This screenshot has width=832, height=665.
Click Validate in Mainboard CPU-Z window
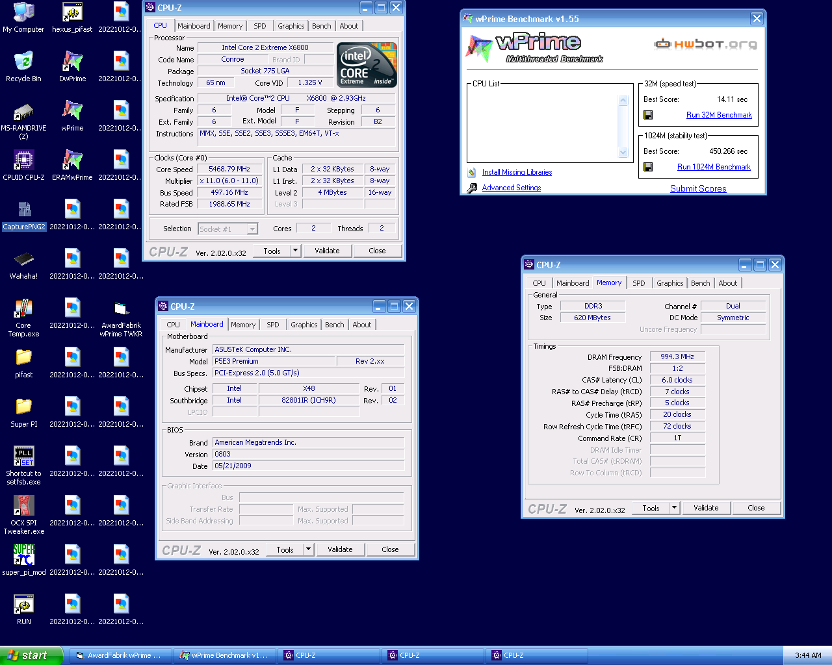[x=340, y=549]
